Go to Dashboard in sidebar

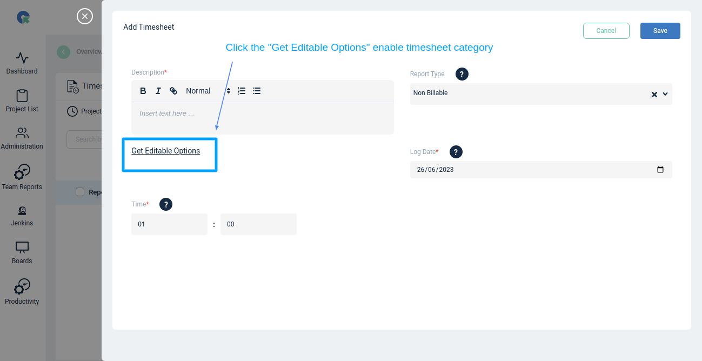[22, 63]
